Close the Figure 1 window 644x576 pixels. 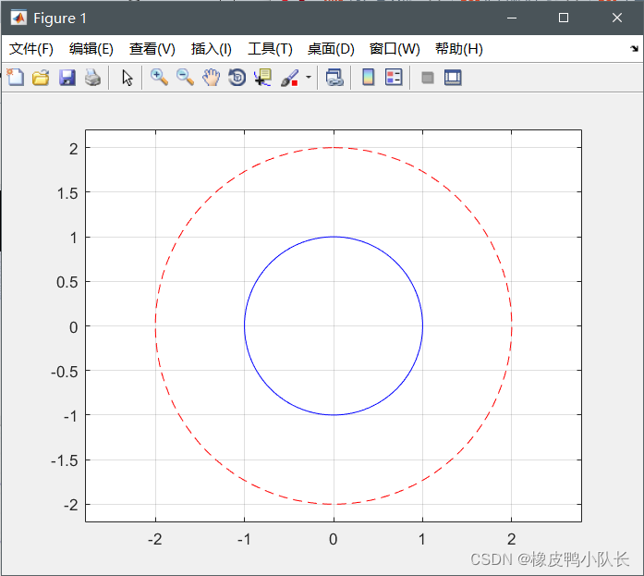617,18
